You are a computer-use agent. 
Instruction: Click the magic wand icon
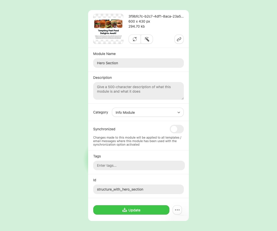(147, 39)
